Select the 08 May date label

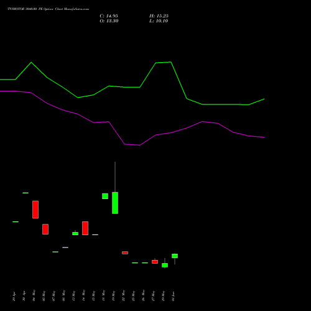point(64,295)
